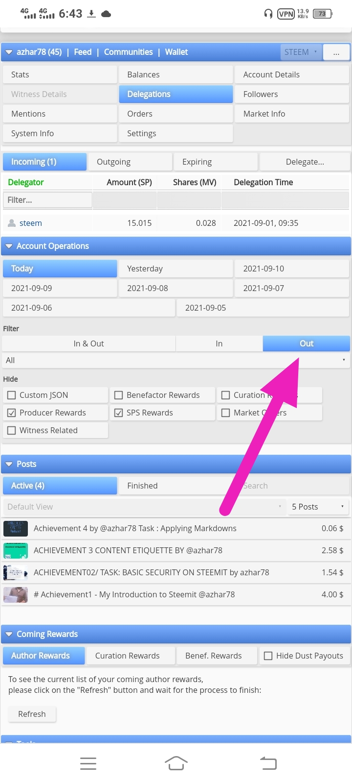Image resolution: width=352 pixels, height=784 pixels.
Task: Open the 5 Posts count dropdown
Action: point(318,507)
